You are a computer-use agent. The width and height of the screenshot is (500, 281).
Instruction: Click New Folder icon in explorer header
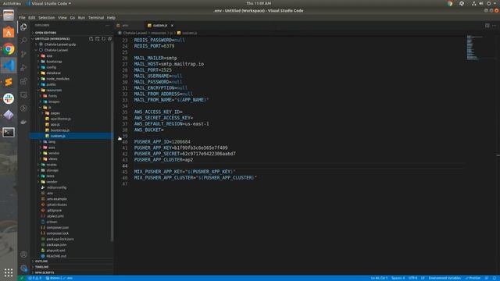pyautogui.click(x=97, y=39)
